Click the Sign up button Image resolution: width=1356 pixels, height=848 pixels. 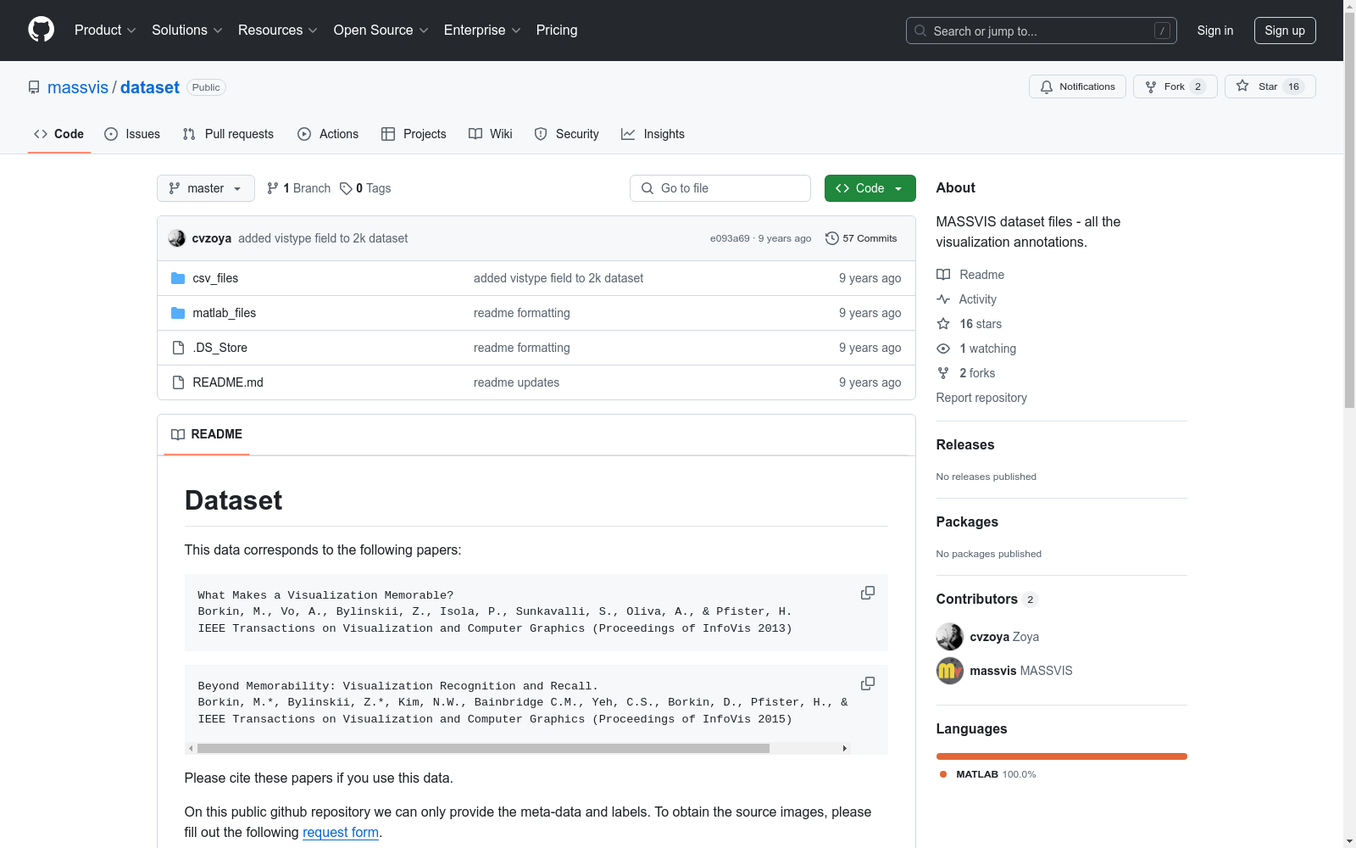(x=1285, y=31)
